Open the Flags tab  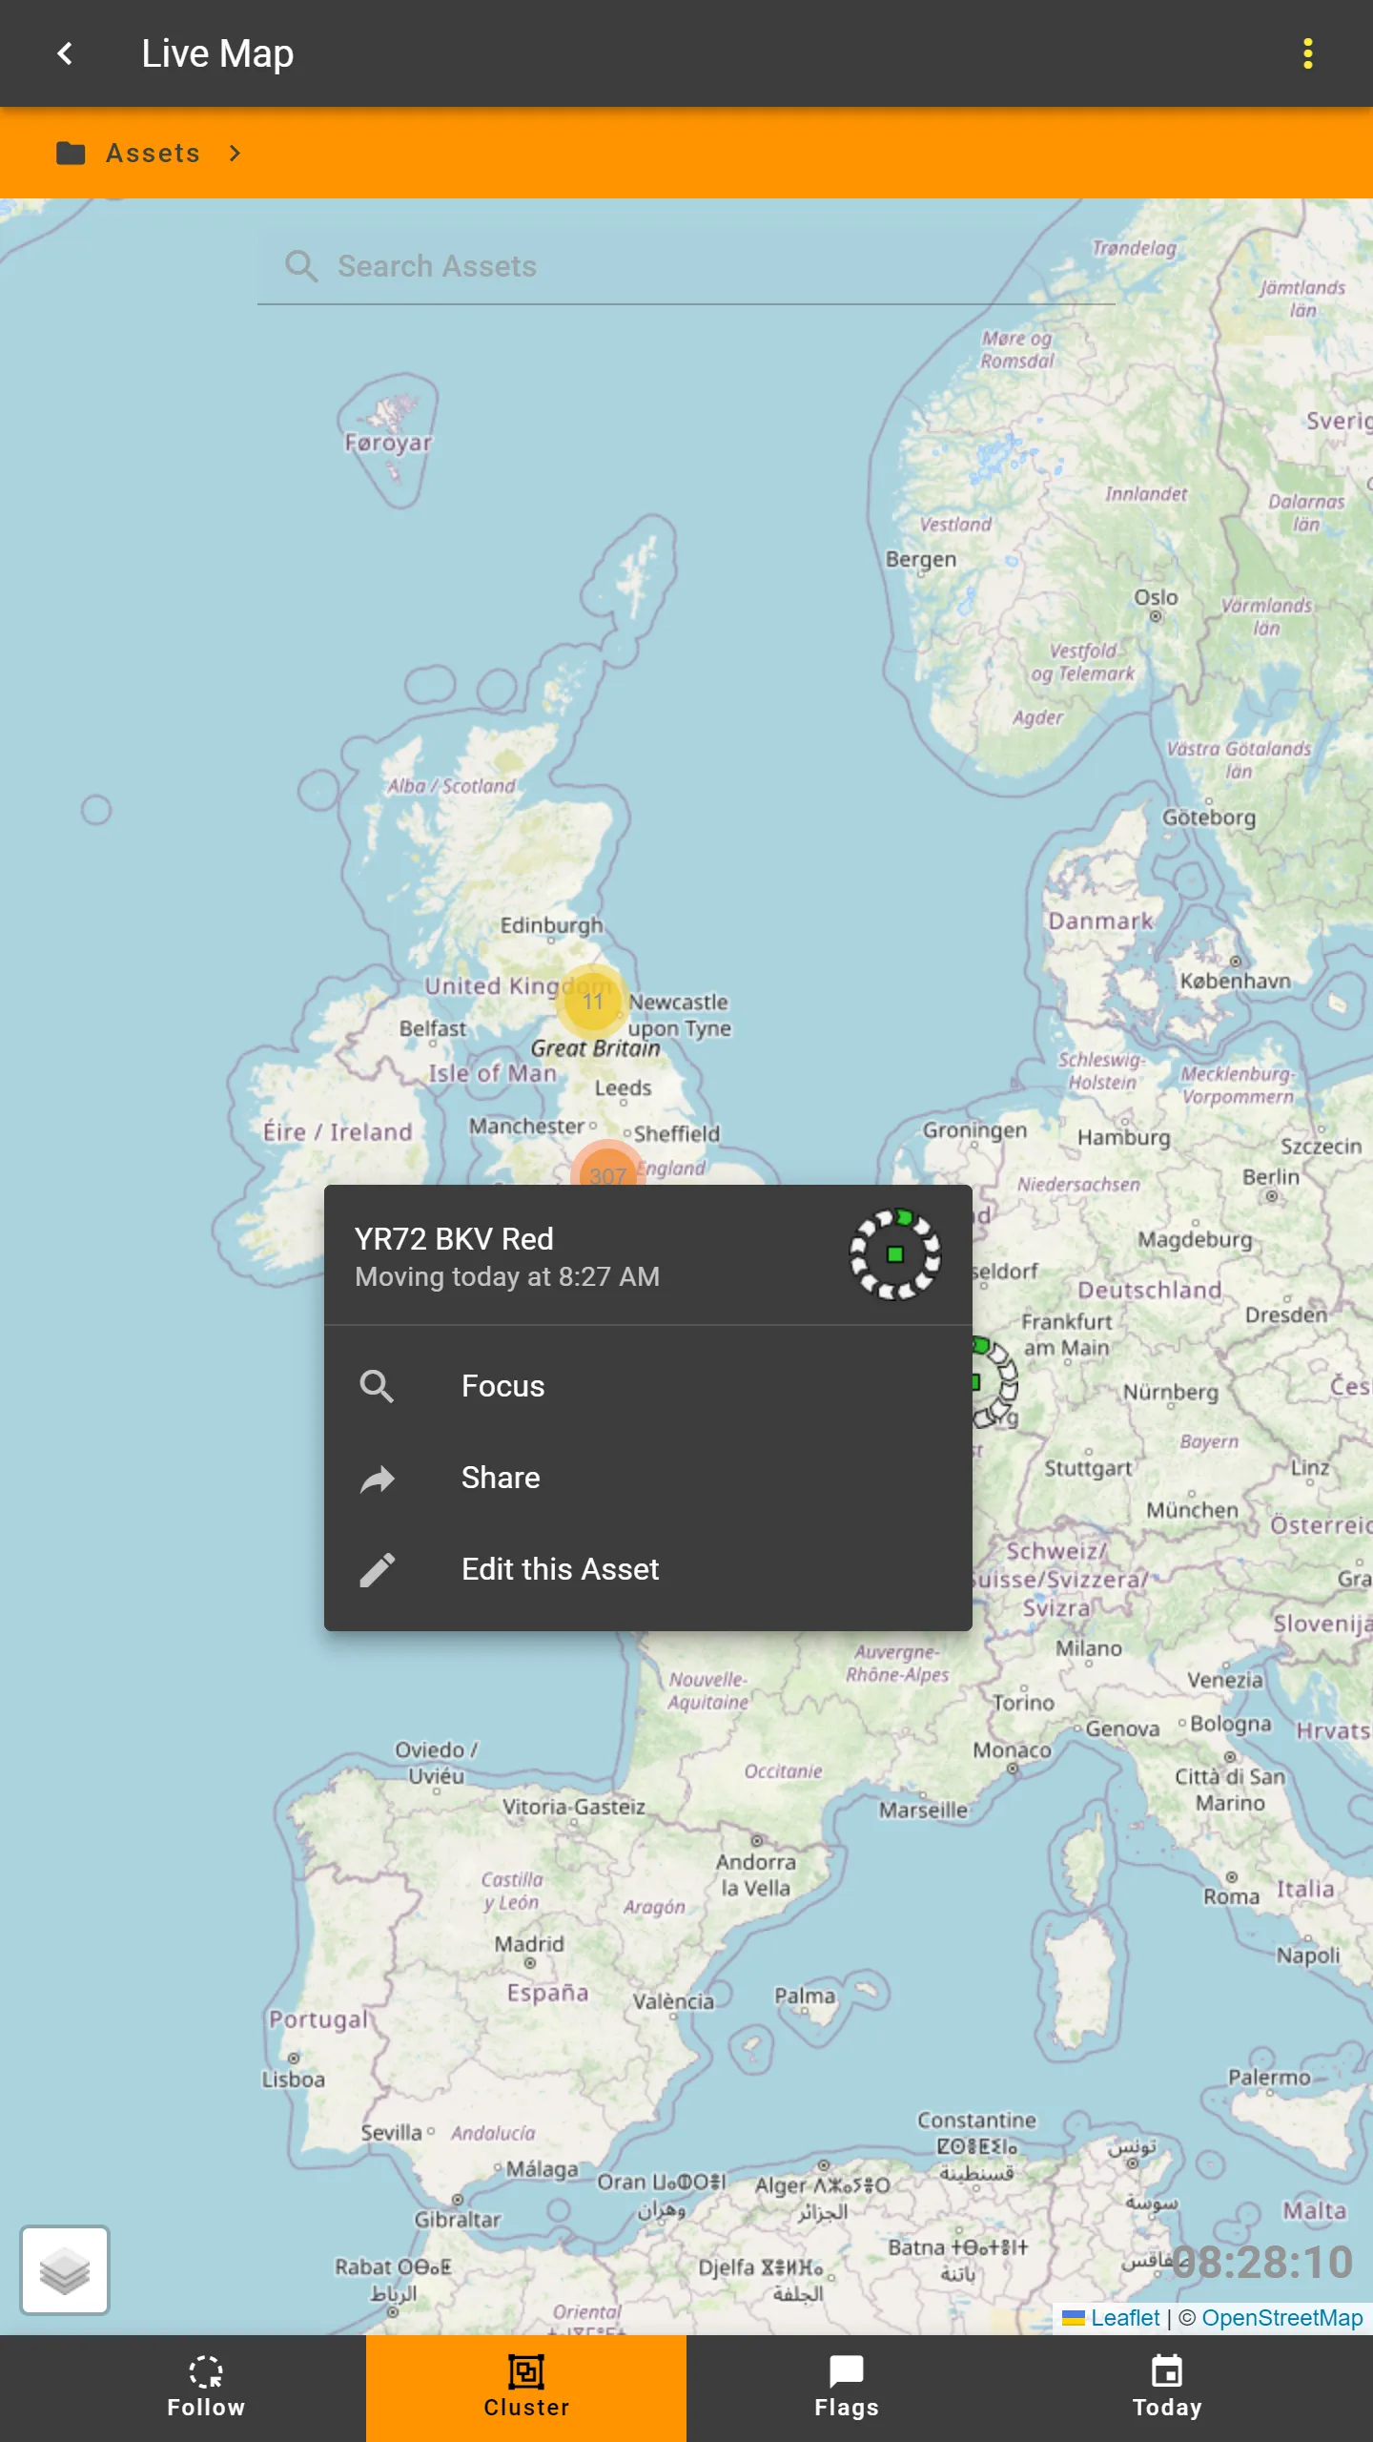pyautogui.click(x=847, y=2389)
